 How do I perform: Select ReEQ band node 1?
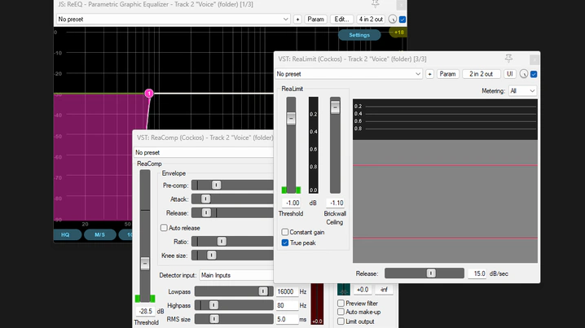[149, 93]
